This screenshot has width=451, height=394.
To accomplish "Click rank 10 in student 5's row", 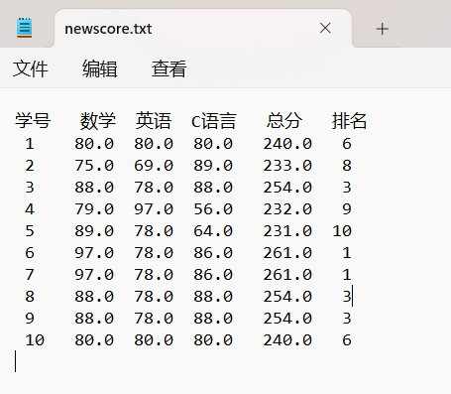I will click(342, 231).
